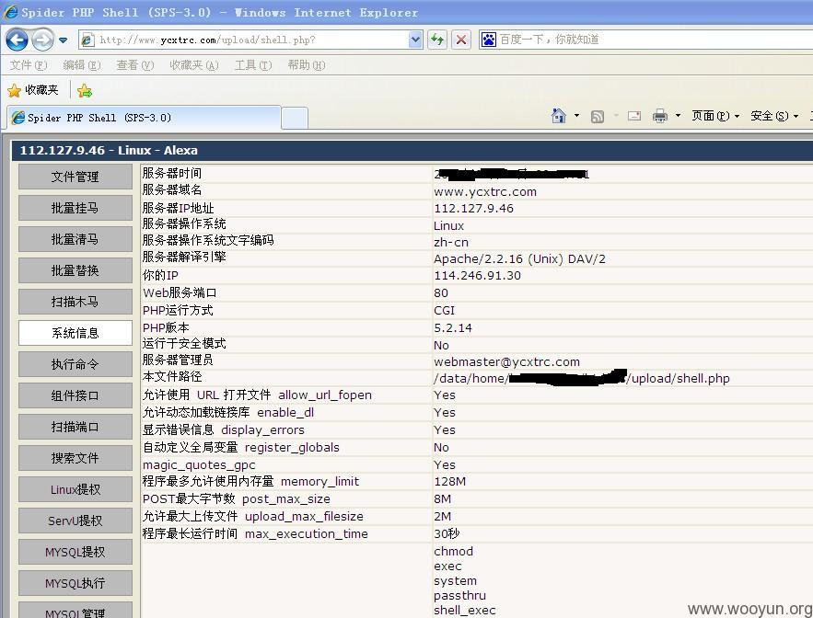Click the address bar URL field
This screenshot has width=813, height=618.
pyautogui.click(x=244, y=40)
